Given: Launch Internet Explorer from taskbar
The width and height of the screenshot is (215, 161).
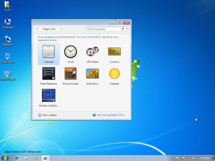Looking at the screenshot, I should 17,158.
